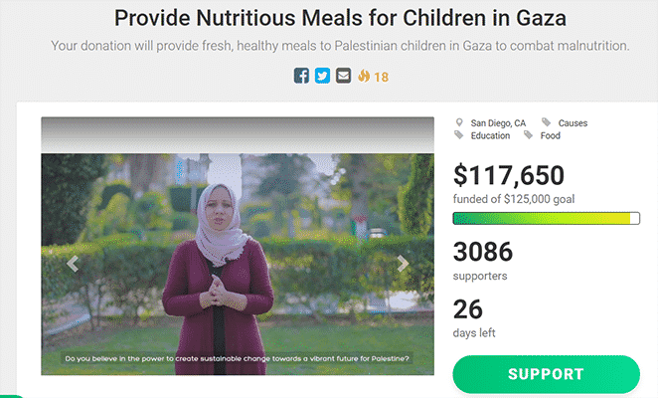Share campaign via email envelope icon
The height and width of the screenshot is (398, 658).
tap(343, 76)
